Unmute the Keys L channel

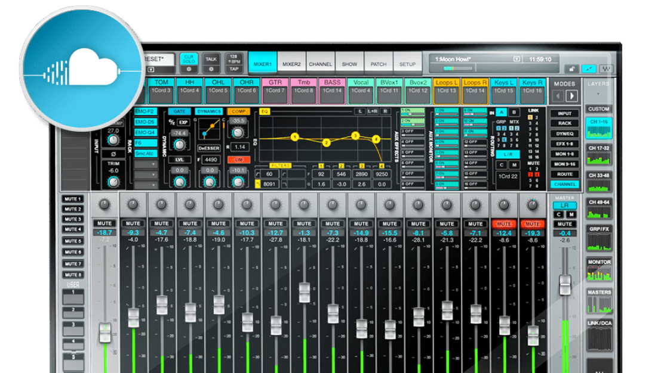[x=504, y=223]
